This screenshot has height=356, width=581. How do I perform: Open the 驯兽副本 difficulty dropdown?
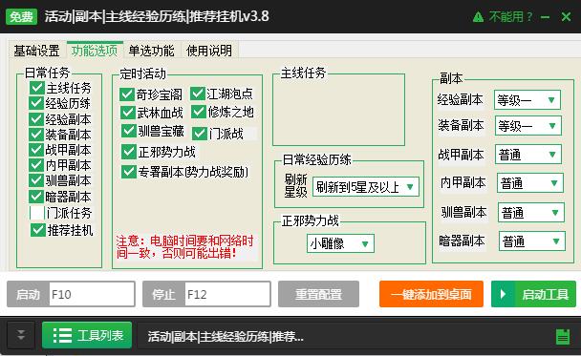(531, 213)
